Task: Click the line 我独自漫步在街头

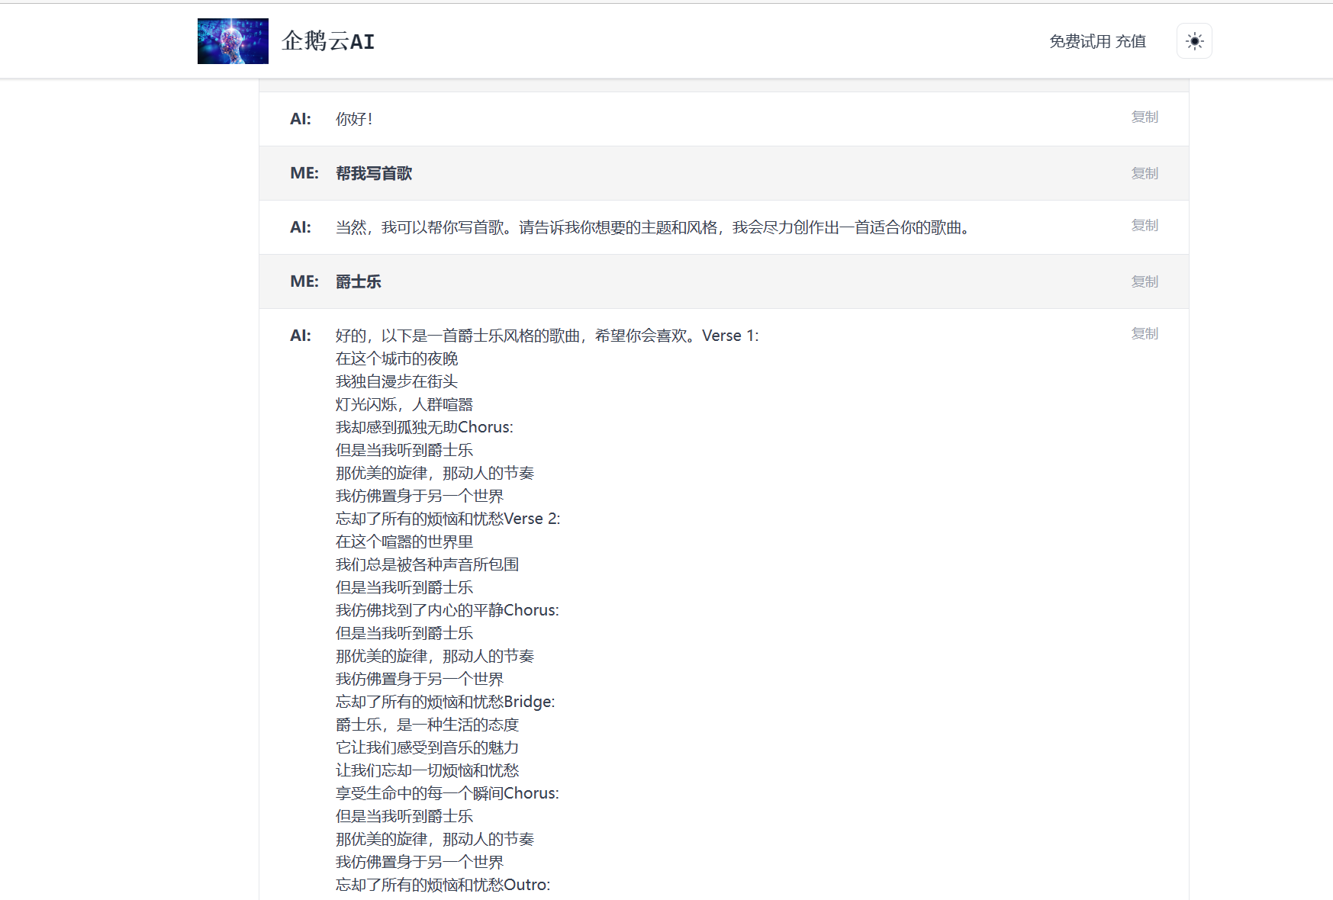Action: click(397, 381)
